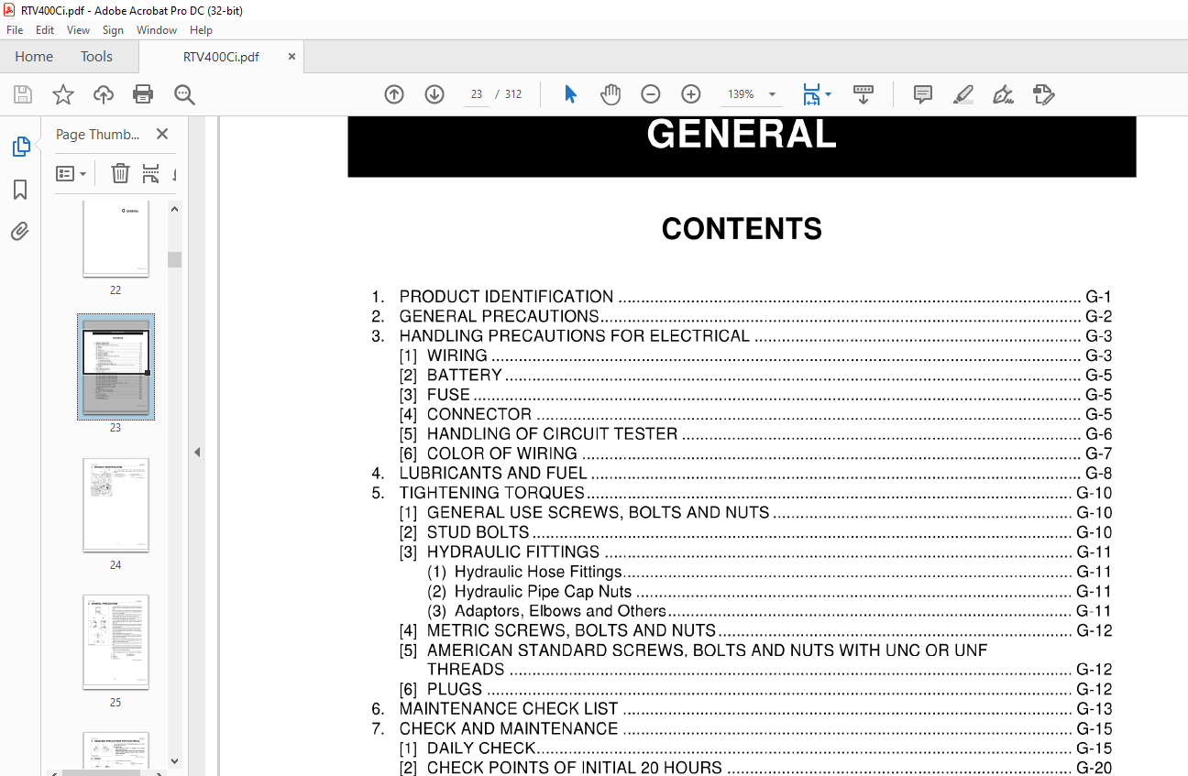This screenshot has width=1188, height=776.
Task: Select page 24 thumbnail
Action: [x=115, y=505]
